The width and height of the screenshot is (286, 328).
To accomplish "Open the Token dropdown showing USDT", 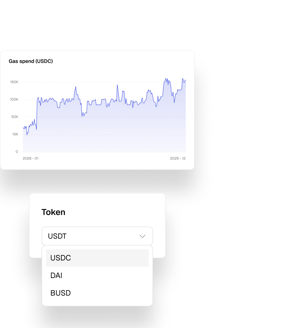I will pos(97,236).
